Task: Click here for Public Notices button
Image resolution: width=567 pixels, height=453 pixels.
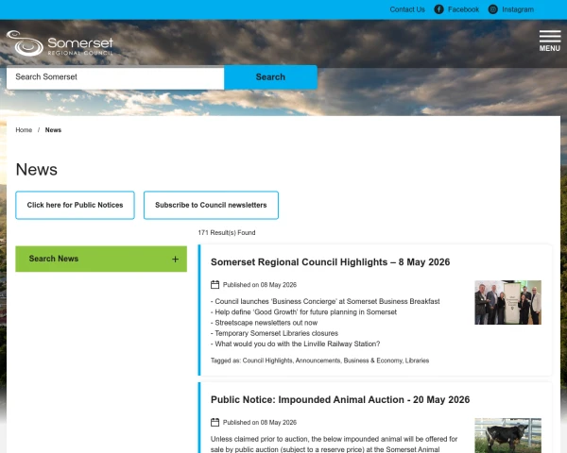Action: 75,205
